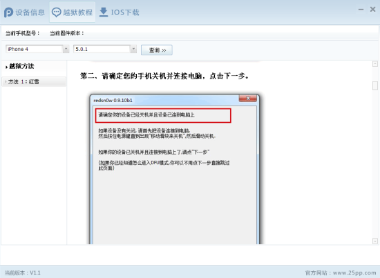This screenshot has height=278, width=380.
Task: Close the application window
Action: click(372, 10)
